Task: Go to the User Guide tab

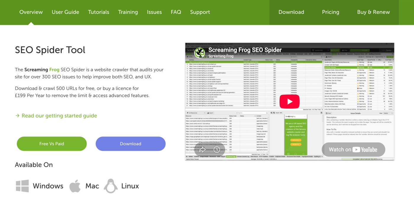Action: coord(65,12)
